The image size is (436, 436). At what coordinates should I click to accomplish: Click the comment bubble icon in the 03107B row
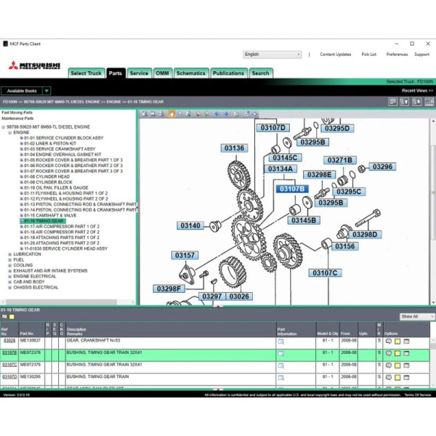[x=389, y=353]
